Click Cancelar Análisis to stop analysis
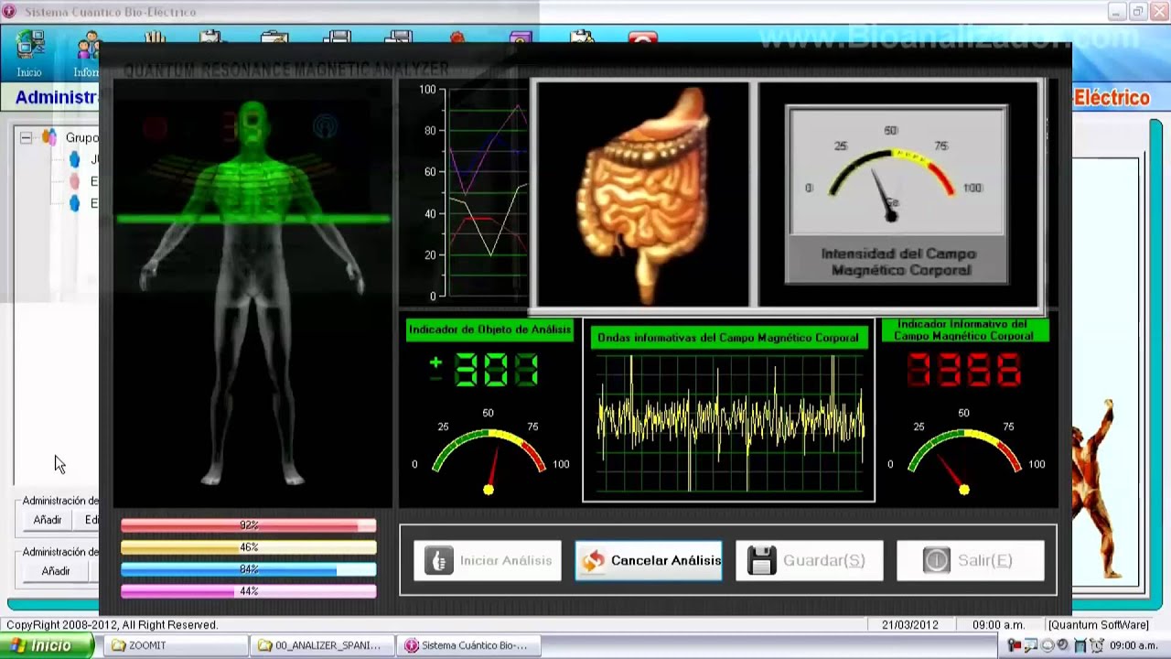This screenshot has width=1171, height=659. (649, 560)
